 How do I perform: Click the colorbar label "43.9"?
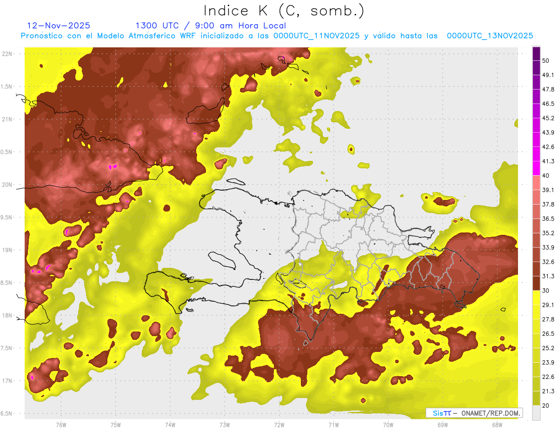548,133
